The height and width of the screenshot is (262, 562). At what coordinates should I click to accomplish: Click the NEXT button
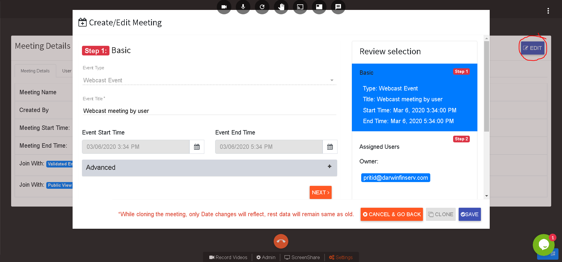tap(321, 193)
